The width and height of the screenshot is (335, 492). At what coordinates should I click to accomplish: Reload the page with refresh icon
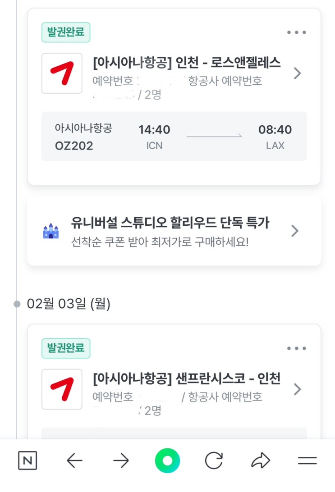click(214, 460)
